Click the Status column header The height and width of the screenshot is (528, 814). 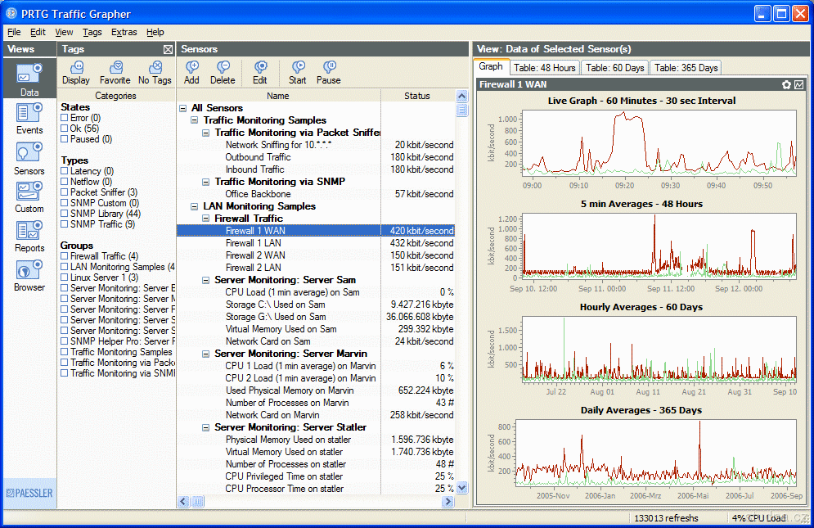pos(416,96)
